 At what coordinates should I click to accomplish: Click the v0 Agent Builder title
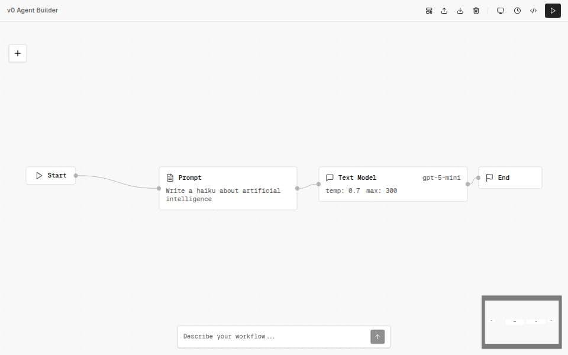tap(33, 10)
